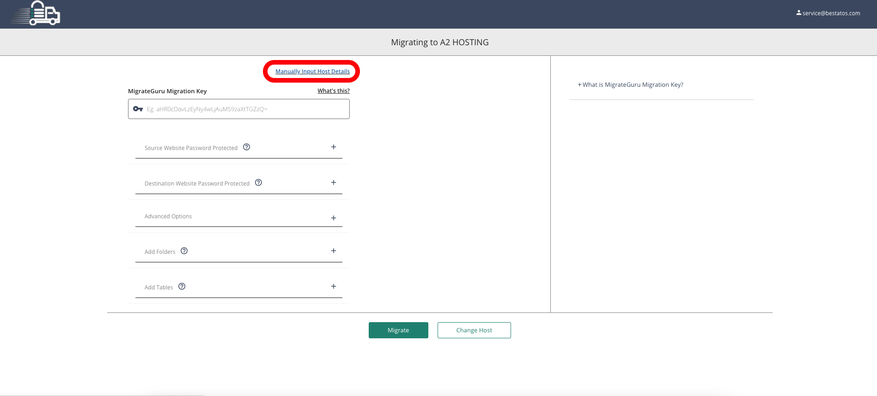Image resolution: width=877 pixels, height=396 pixels.
Task: Click the Add Folders label
Action: [160, 252]
